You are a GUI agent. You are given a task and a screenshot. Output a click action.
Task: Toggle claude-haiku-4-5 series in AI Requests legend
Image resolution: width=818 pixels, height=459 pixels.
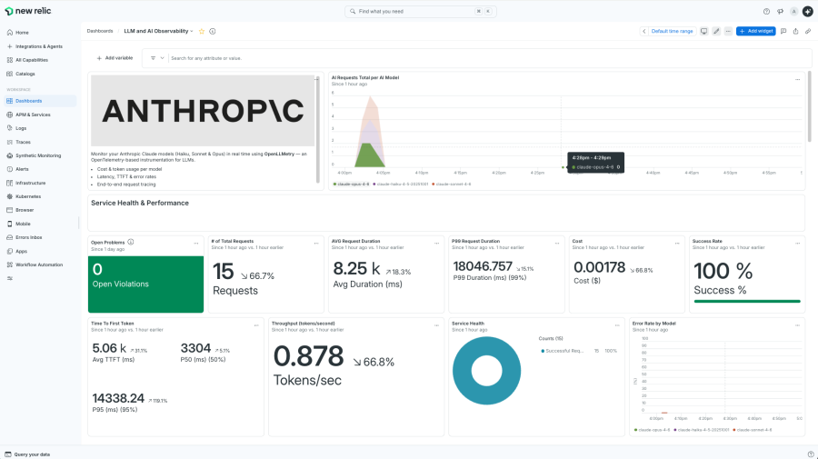[x=401, y=185]
